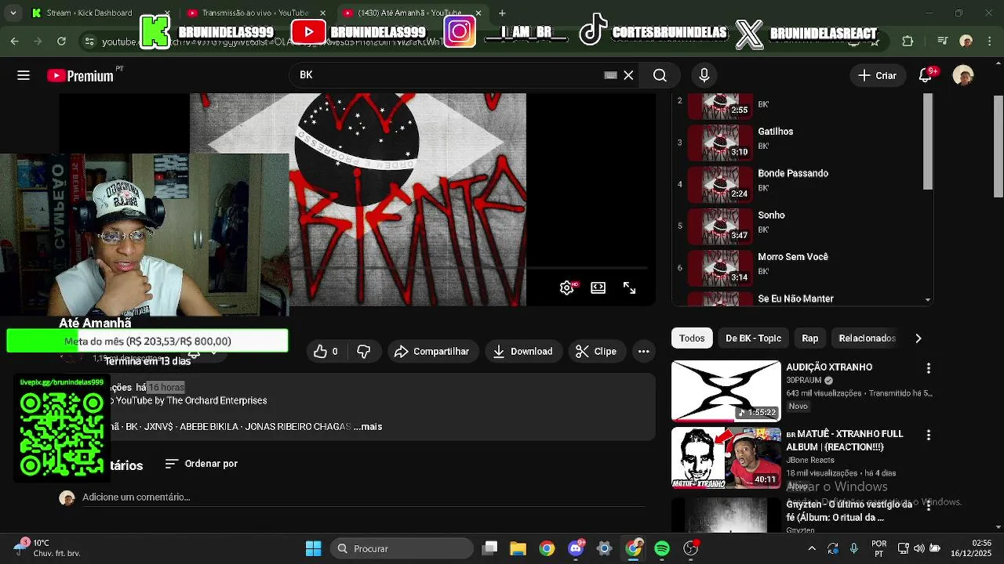The width and height of the screenshot is (1004, 564).
Task: Toggle theater mode in player
Action: pyautogui.click(x=598, y=288)
